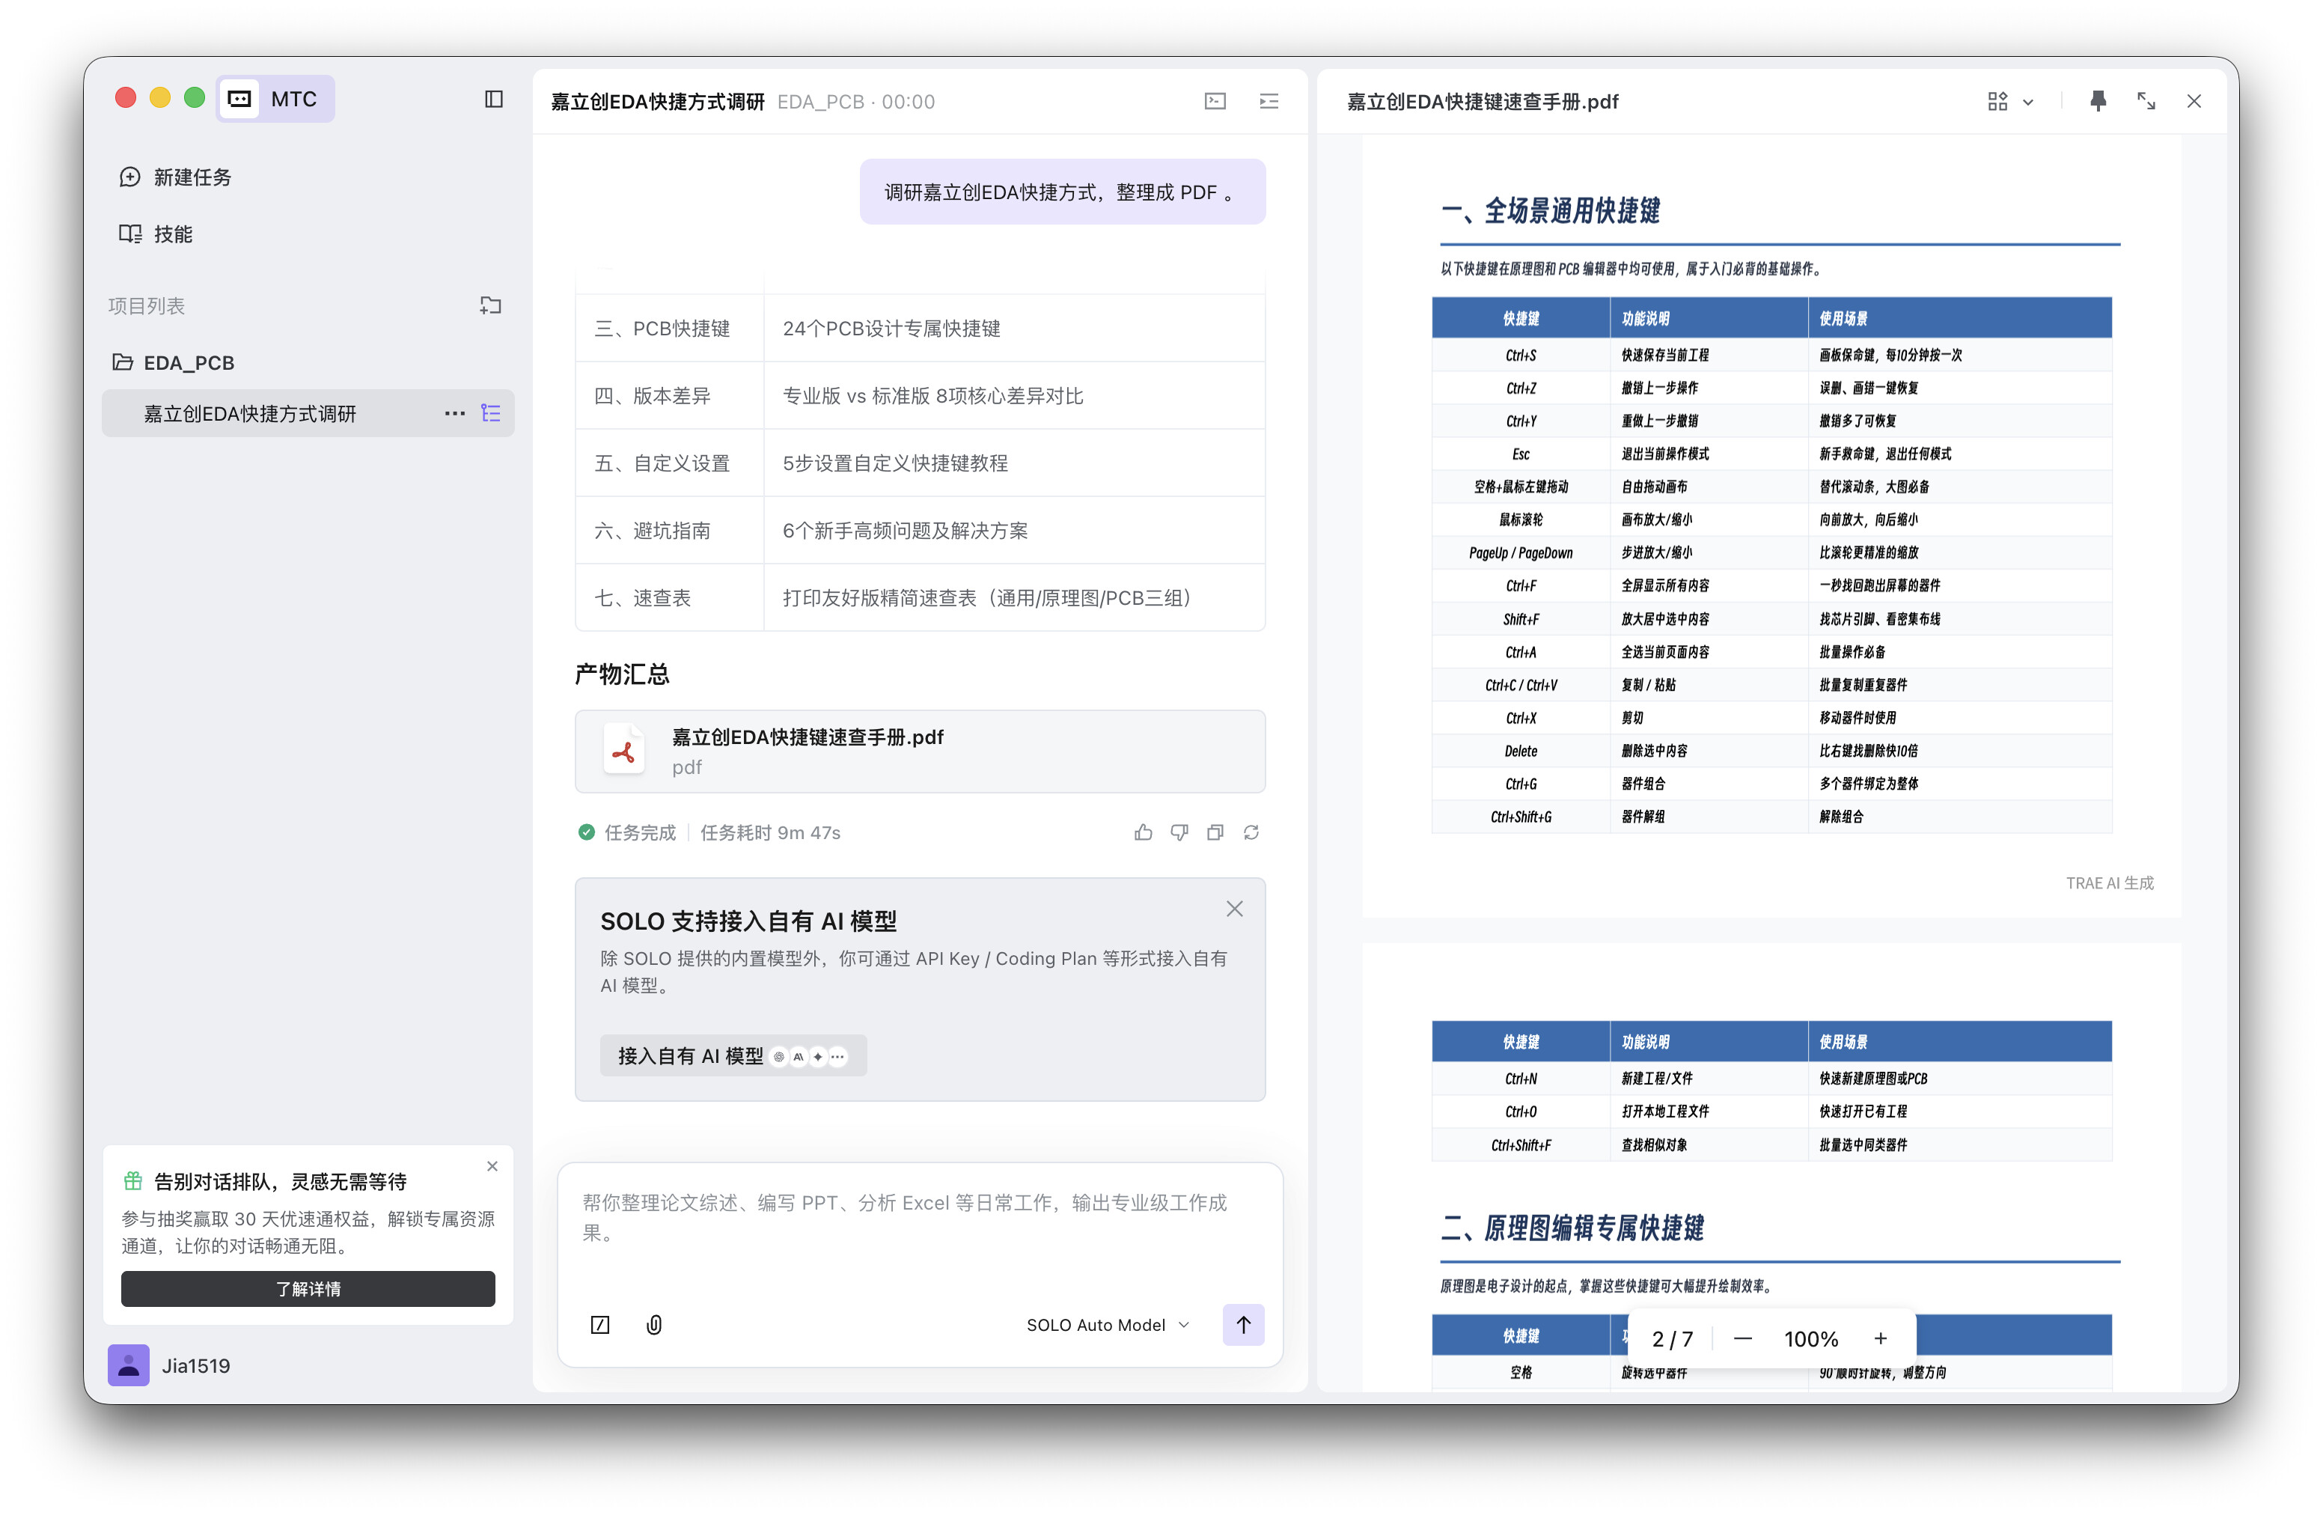
Task: Click the new task icon 新建任务
Action: point(129,177)
